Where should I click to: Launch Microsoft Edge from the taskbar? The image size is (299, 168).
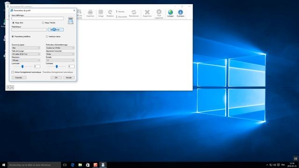coord(72,165)
